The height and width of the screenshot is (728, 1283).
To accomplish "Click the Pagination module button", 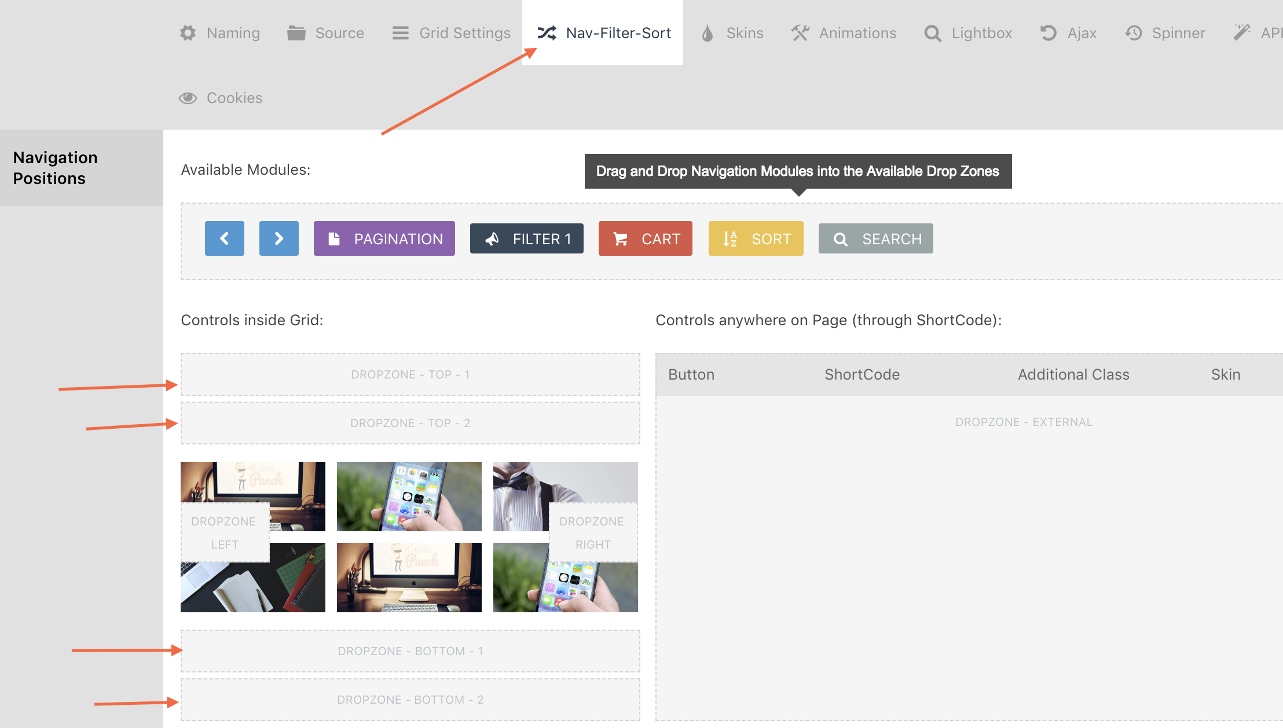I will tap(384, 238).
